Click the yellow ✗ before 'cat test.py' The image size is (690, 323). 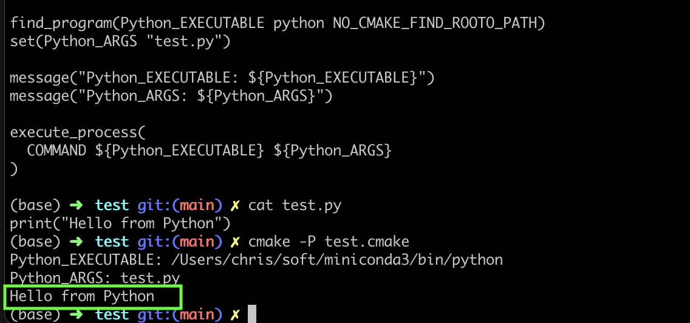click(235, 205)
